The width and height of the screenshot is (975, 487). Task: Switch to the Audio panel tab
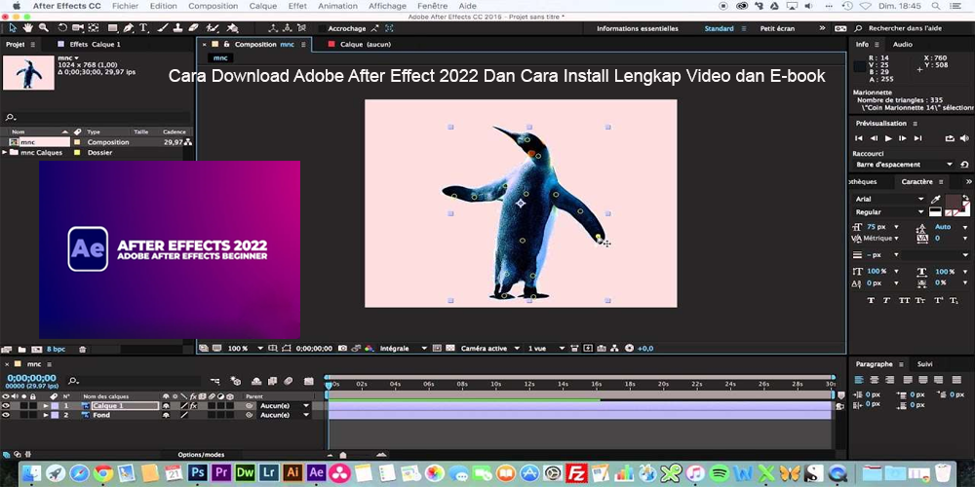pos(902,44)
